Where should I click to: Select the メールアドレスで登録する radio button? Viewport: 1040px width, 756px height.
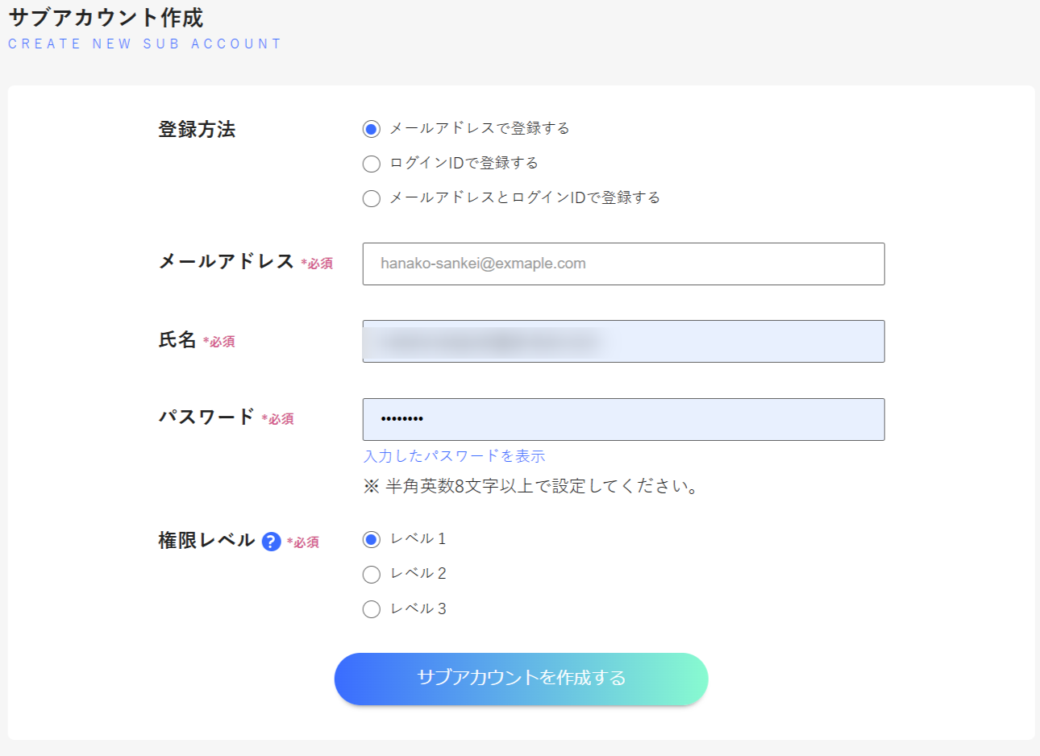pos(371,129)
